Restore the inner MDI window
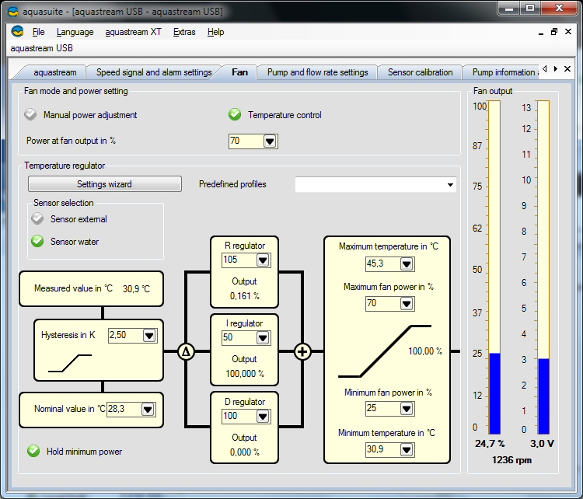 click(x=554, y=32)
